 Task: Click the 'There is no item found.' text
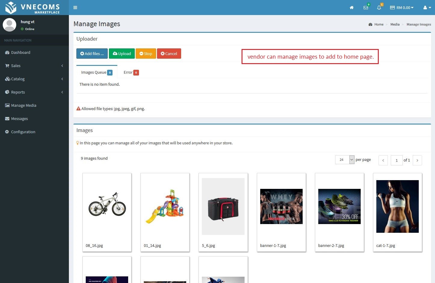100,84
